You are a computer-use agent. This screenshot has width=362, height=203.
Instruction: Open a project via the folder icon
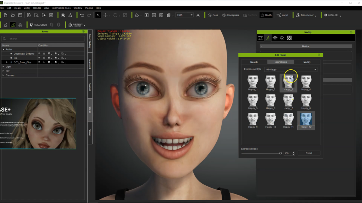pyautogui.click(x=13, y=15)
